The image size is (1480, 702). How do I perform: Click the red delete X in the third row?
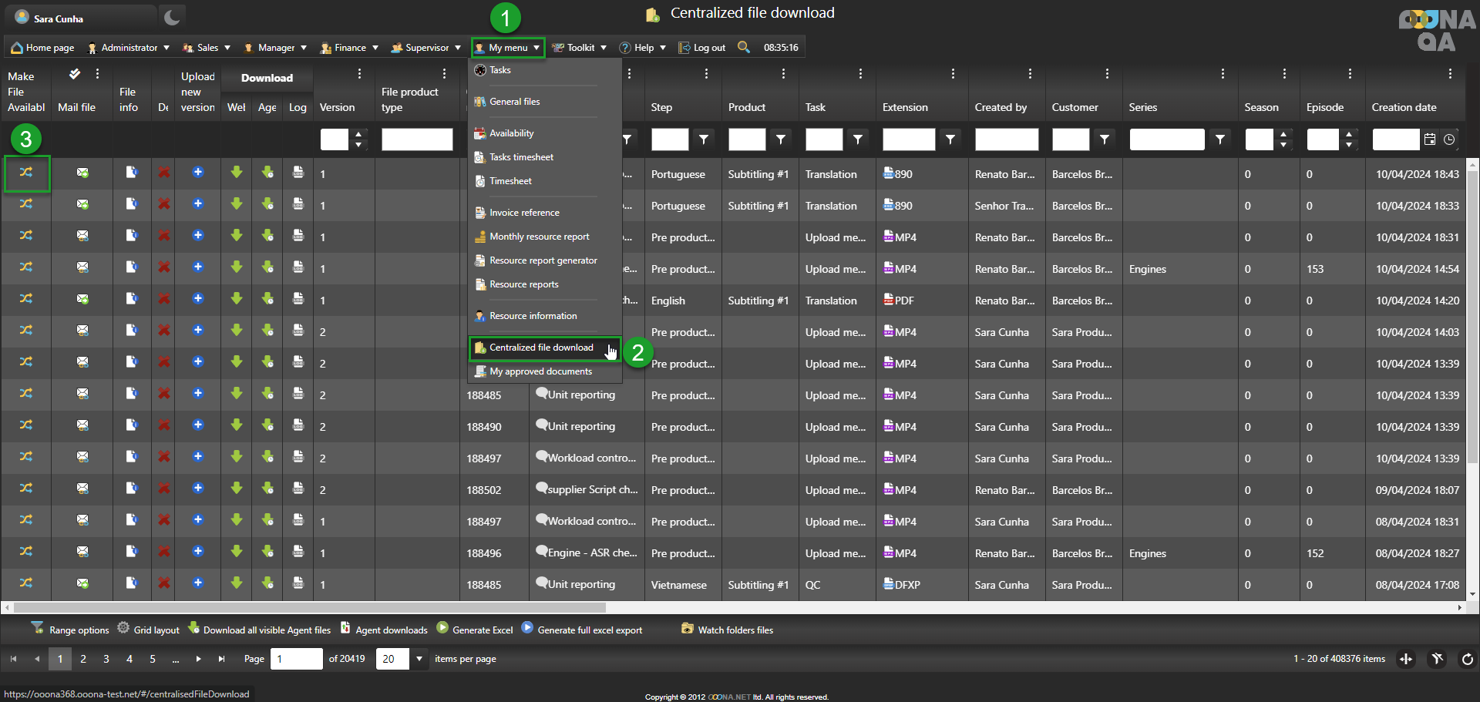click(163, 236)
